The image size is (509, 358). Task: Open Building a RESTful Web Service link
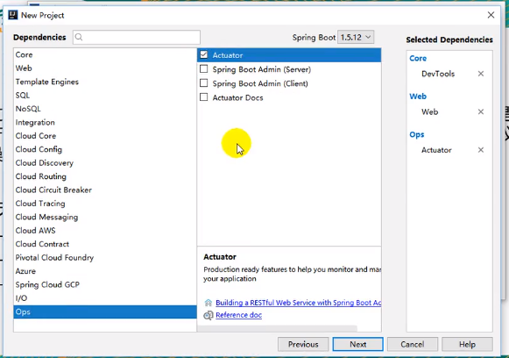[299, 303]
